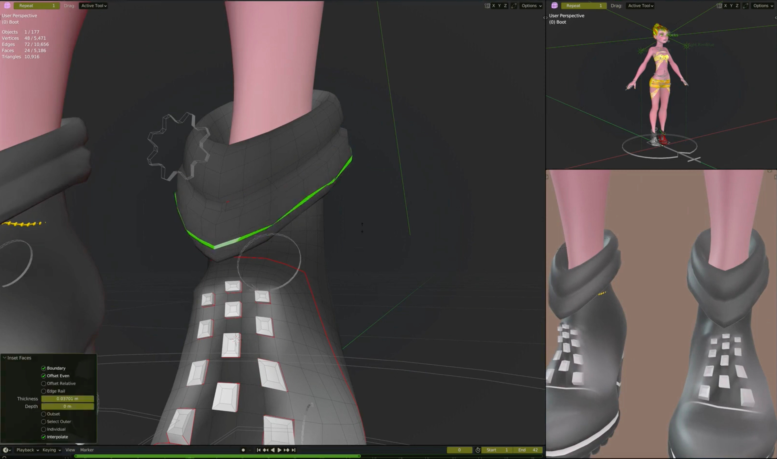Click the proportional editing falloff icon

click(x=514, y=6)
